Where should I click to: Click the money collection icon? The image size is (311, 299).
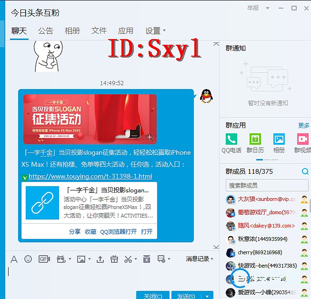click(x=147, y=259)
